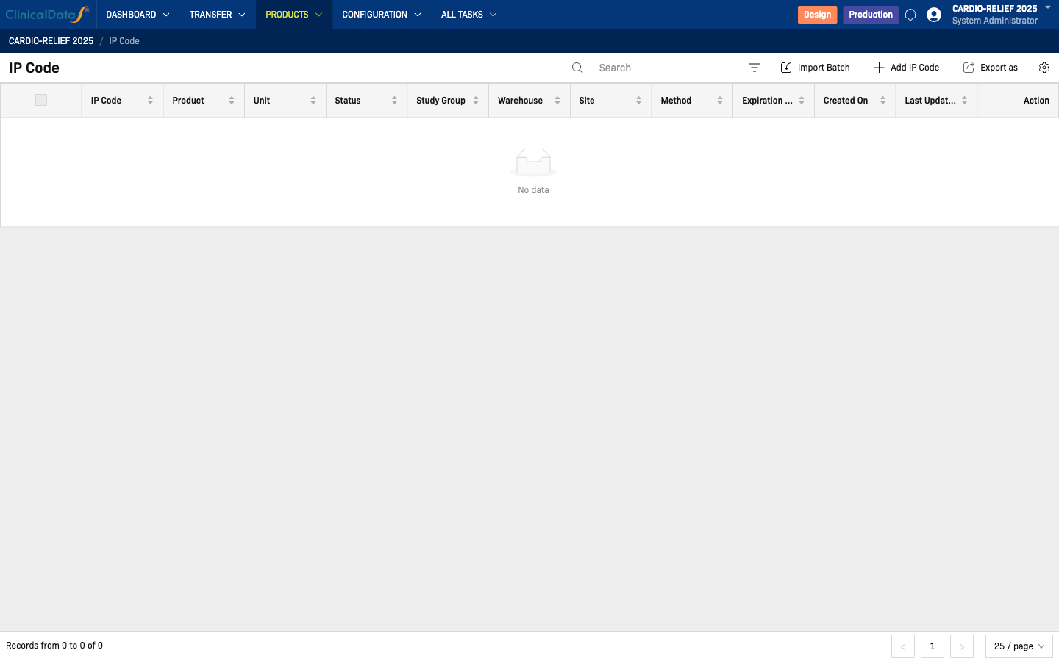Click the ClinicalData logo
The height and width of the screenshot is (661, 1059).
[47, 15]
